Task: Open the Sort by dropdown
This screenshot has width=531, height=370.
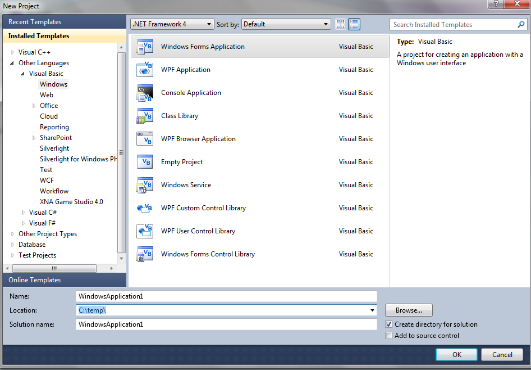Action: coord(286,24)
